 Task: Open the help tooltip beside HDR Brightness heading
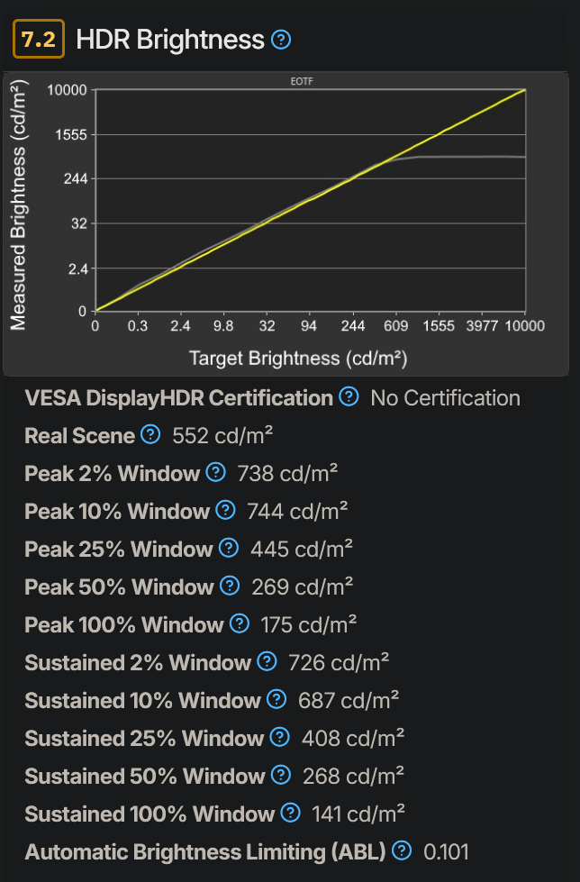point(281,40)
